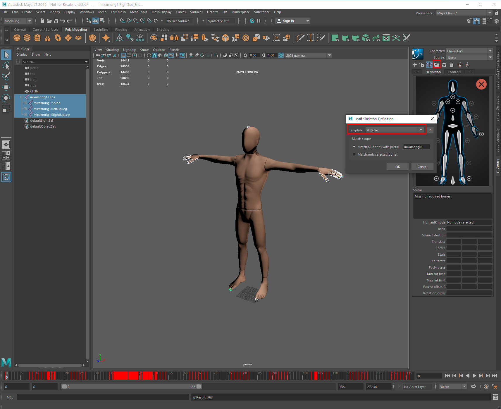Click Load Skeleton Definition folder icon

tap(437, 65)
